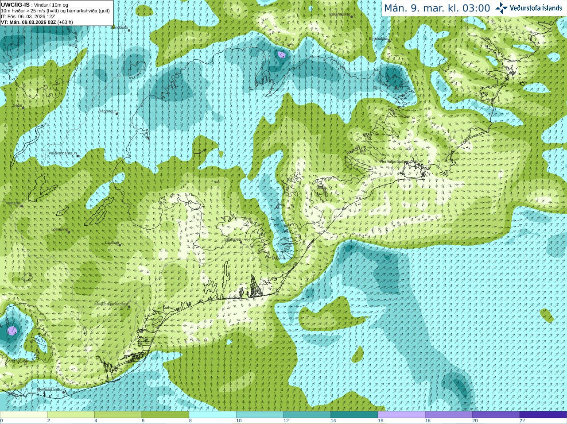Click the legend scale number '16'
567x424 pixels.
click(x=381, y=421)
